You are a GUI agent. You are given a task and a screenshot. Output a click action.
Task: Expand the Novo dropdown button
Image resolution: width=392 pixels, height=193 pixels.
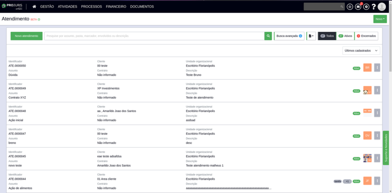coord(380,19)
